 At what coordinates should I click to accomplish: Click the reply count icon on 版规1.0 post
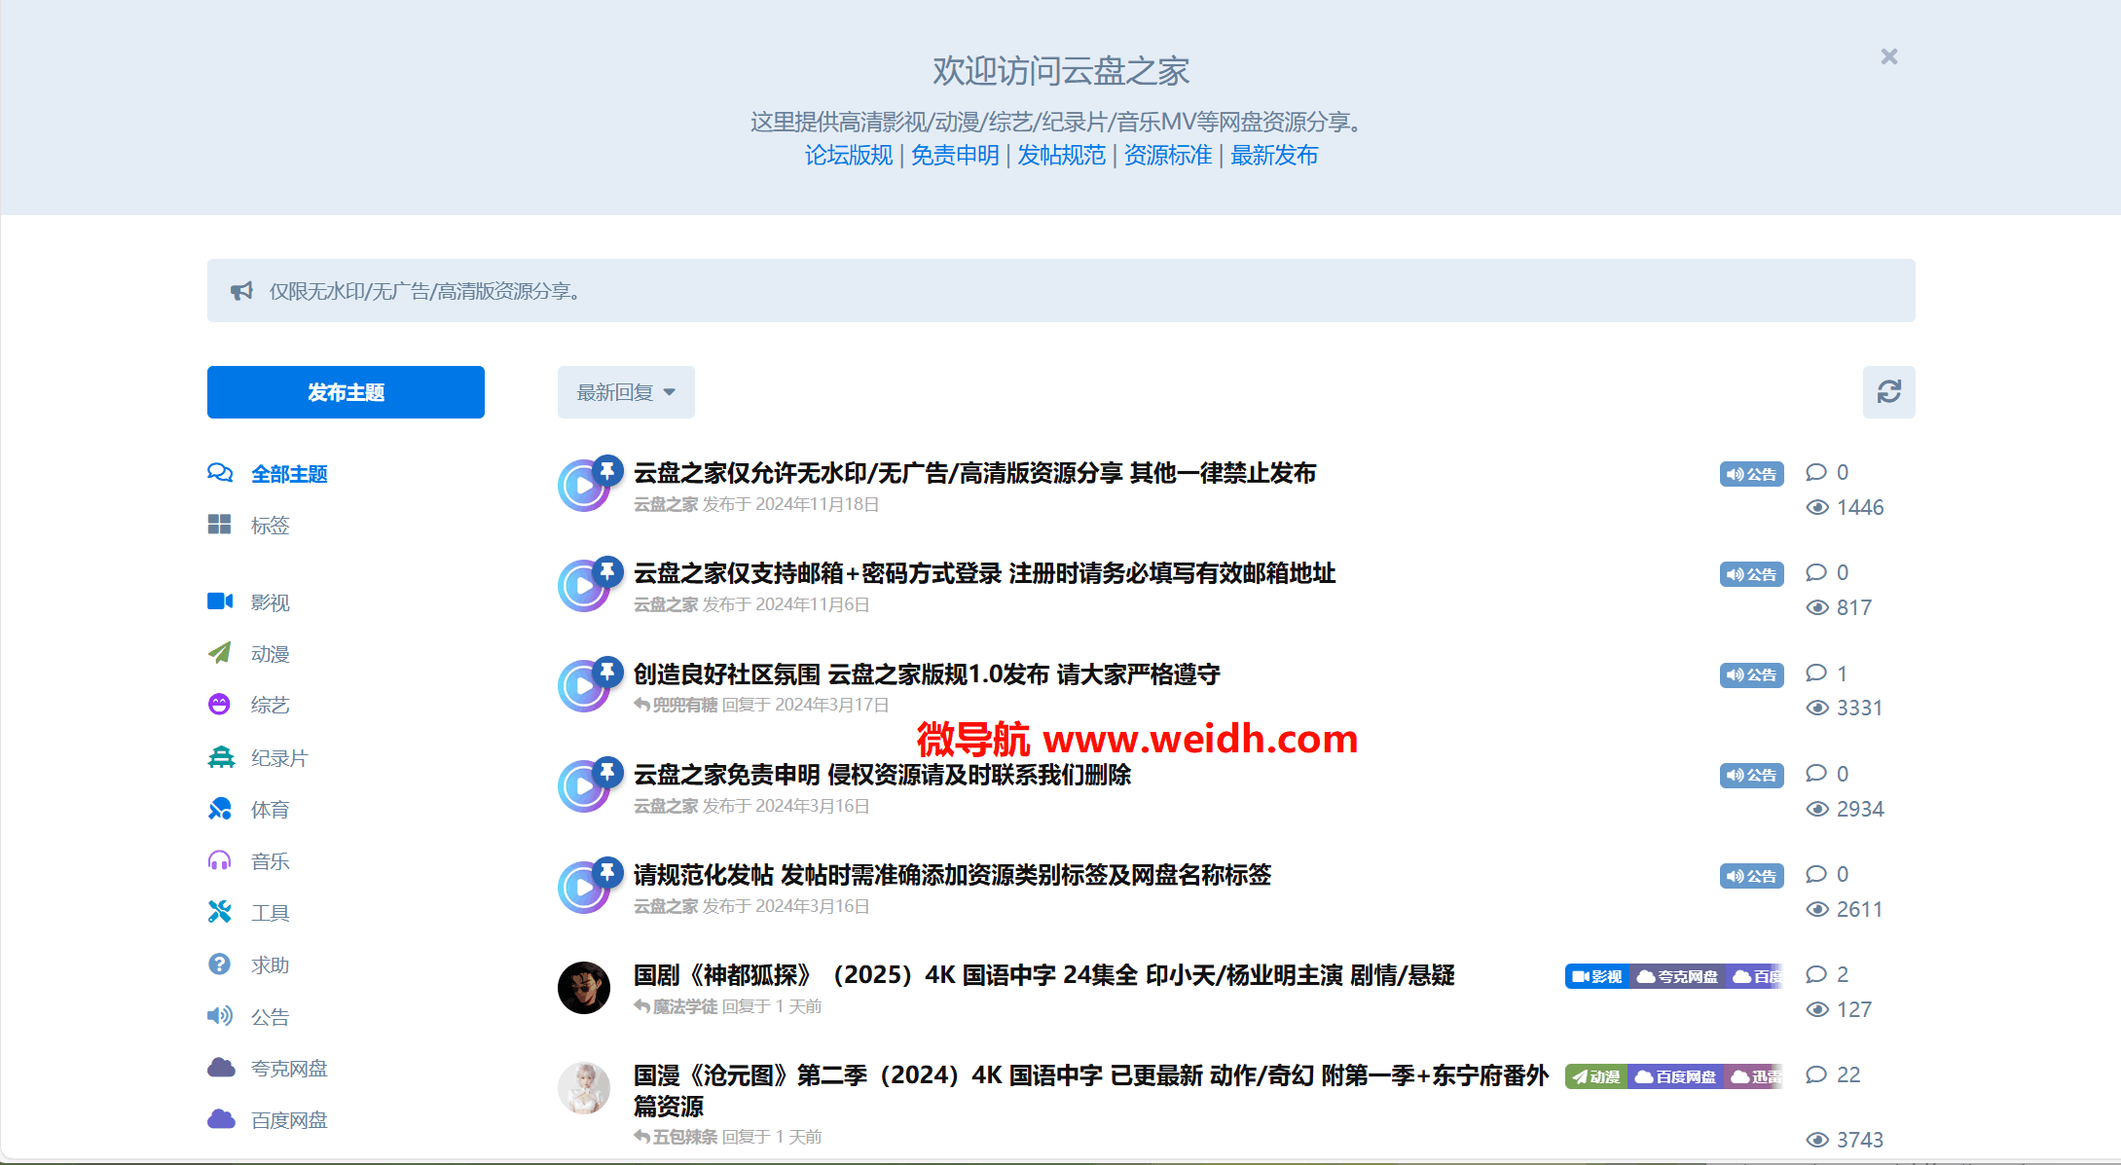tap(1816, 673)
